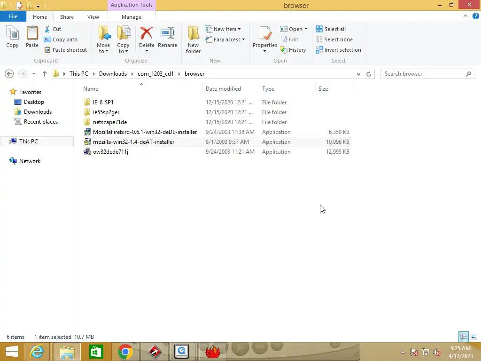Select This PC in navigation pane

(x=29, y=141)
